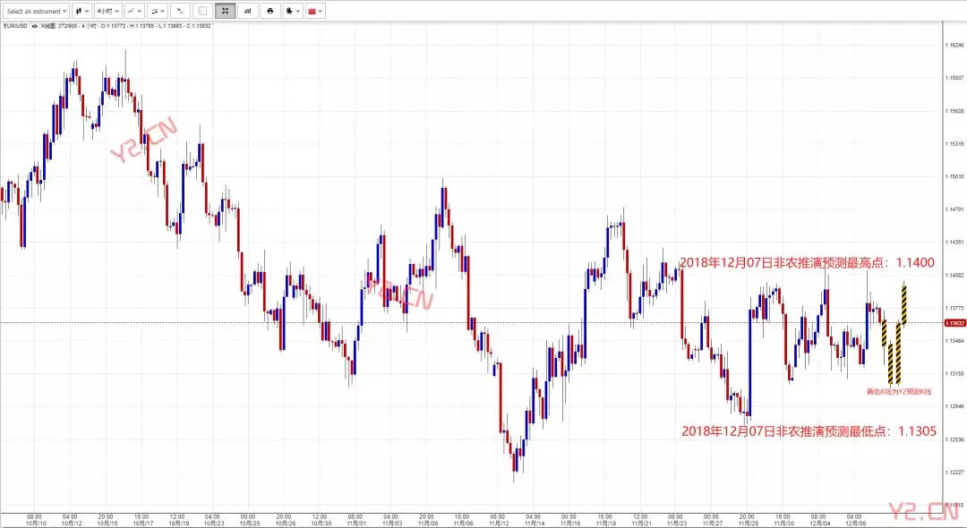Click the price scale adjustment icon
The image size is (967, 528).
[x=180, y=11]
